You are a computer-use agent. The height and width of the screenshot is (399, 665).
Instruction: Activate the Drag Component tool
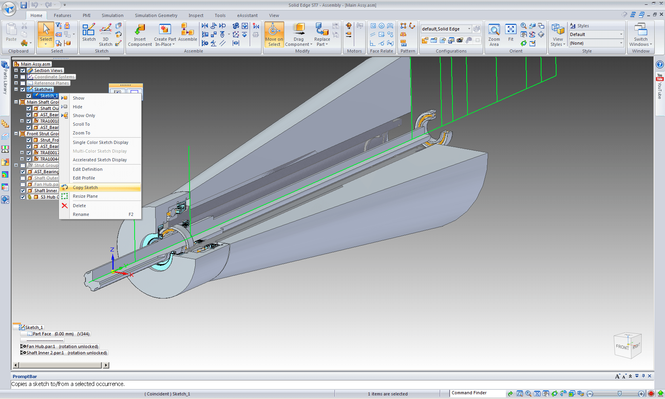[x=299, y=30]
